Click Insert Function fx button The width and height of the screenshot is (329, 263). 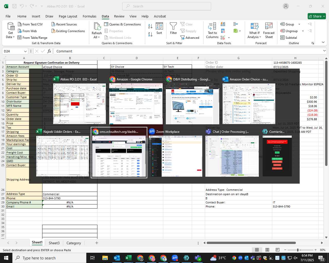[x=49, y=51]
